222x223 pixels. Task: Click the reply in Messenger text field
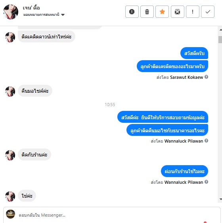(112, 215)
